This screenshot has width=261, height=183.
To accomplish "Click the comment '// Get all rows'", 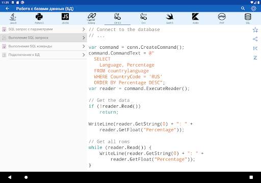I will click(109, 141).
